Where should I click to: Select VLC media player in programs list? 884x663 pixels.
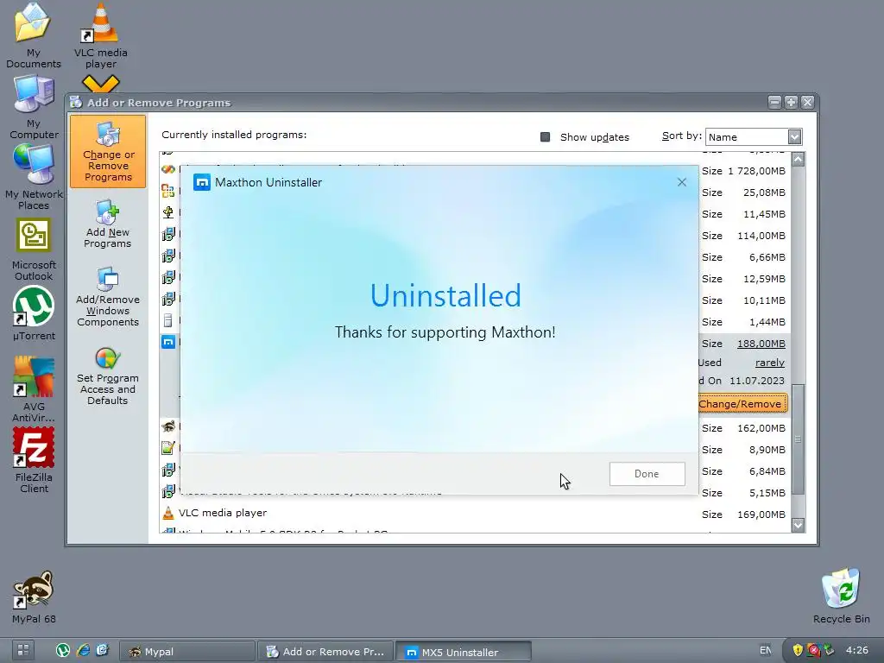(223, 513)
